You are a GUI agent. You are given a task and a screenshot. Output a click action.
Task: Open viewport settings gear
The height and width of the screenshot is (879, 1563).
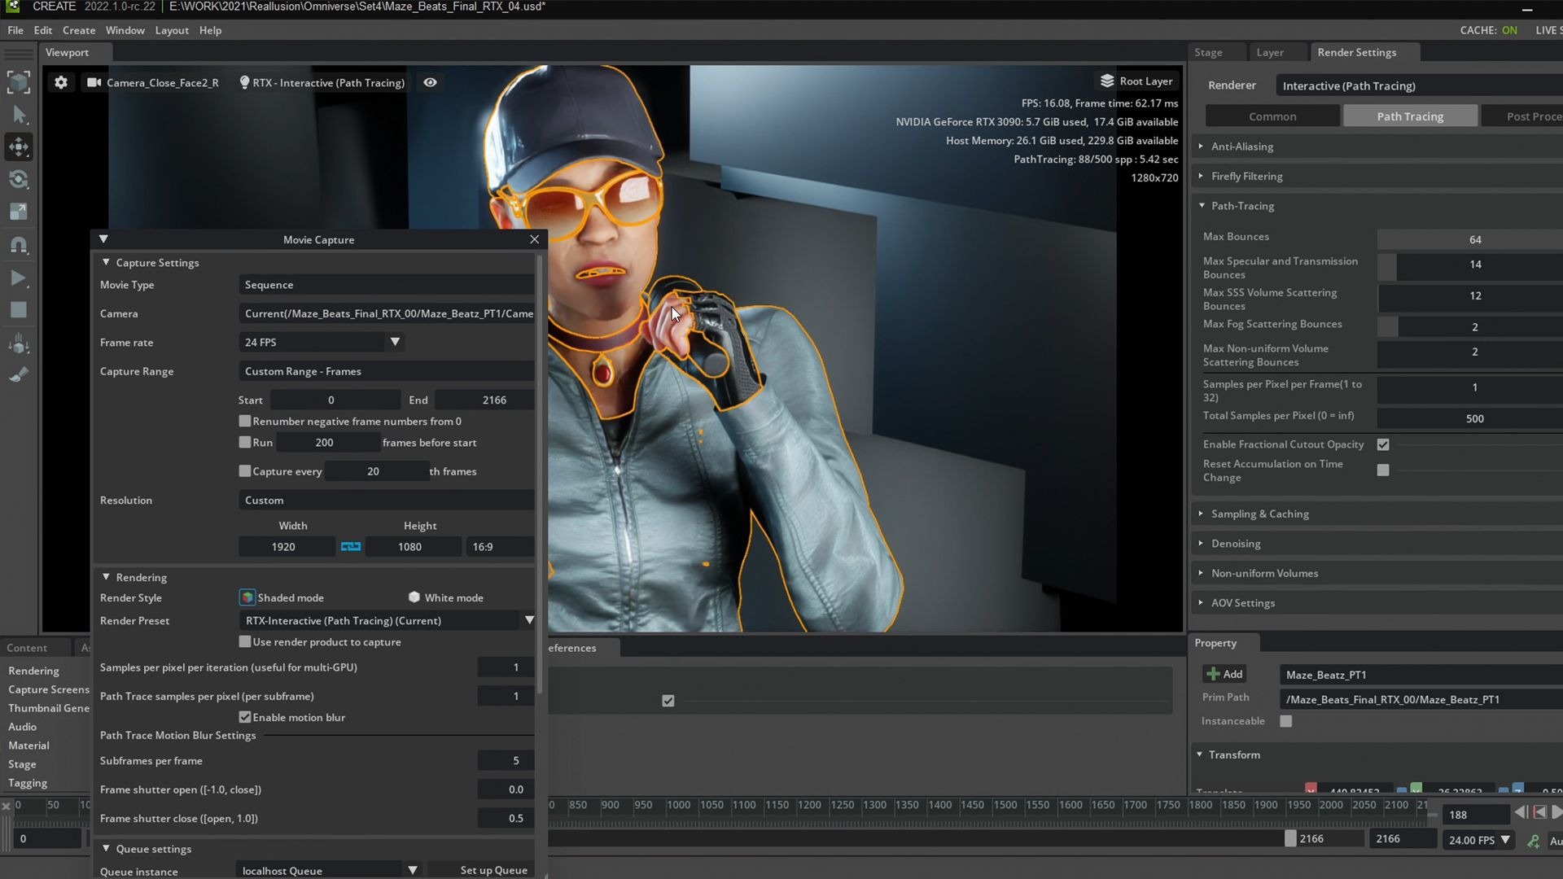[x=61, y=82]
